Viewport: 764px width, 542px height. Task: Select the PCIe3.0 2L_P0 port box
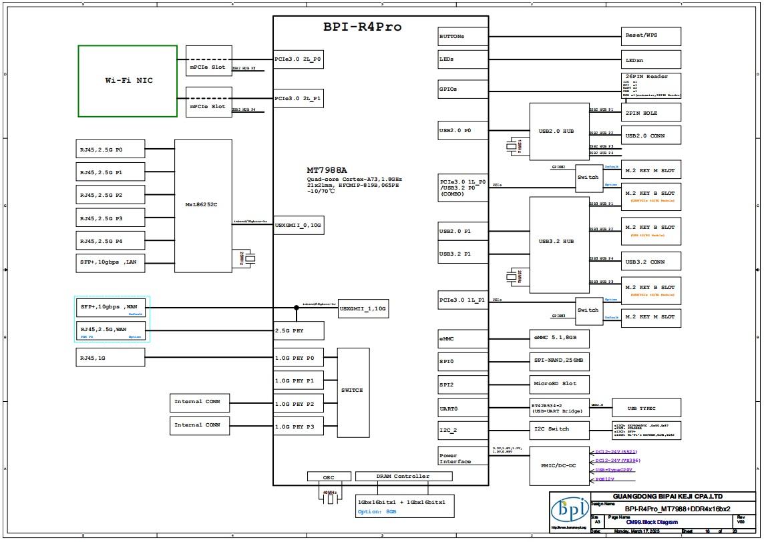coord(299,59)
